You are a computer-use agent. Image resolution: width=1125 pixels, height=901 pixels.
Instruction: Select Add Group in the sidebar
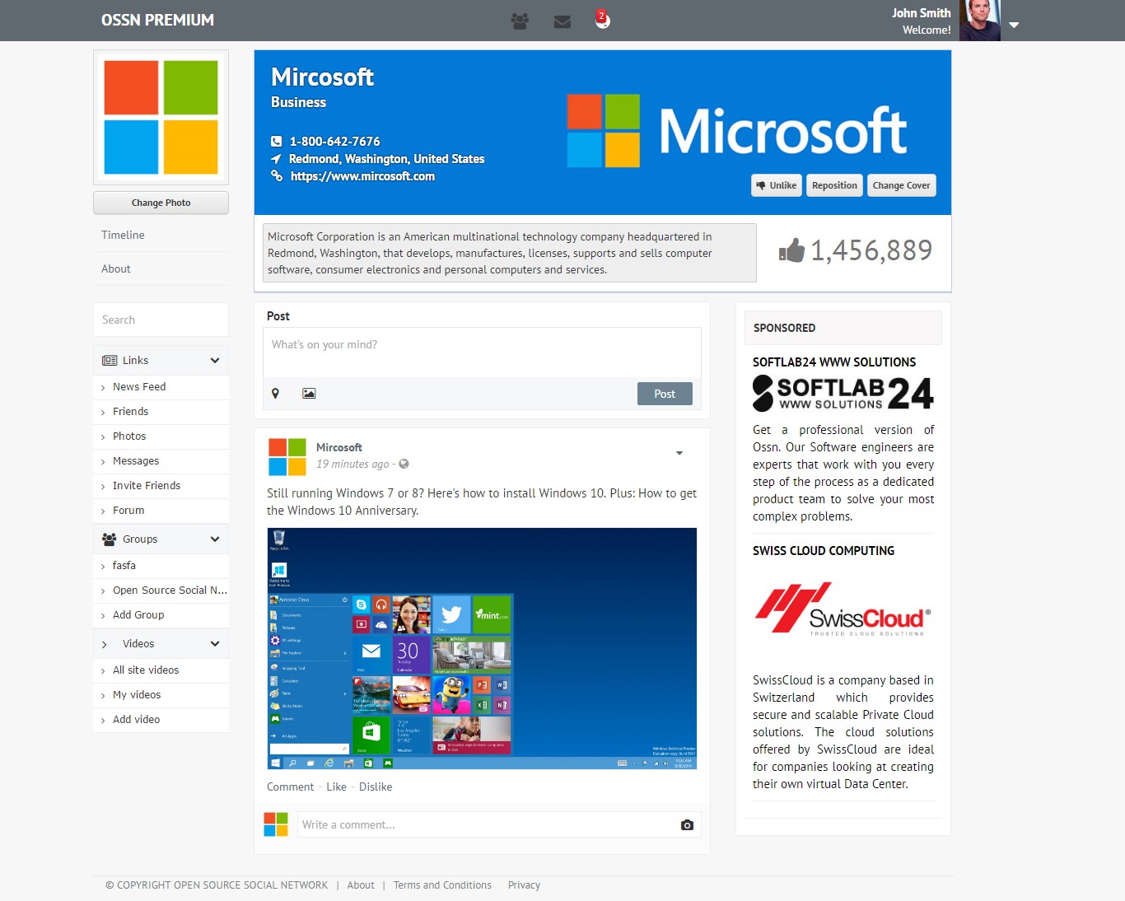pyautogui.click(x=138, y=614)
